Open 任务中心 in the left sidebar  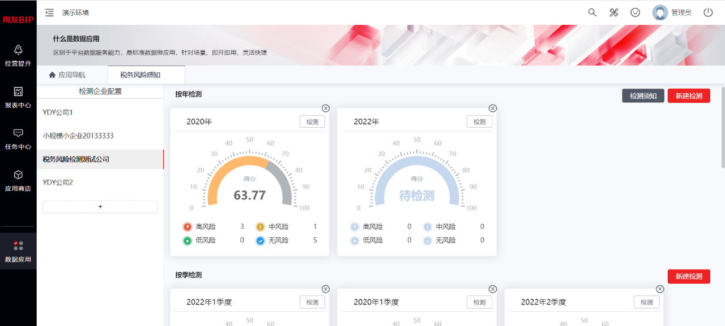pyautogui.click(x=18, y=140)
